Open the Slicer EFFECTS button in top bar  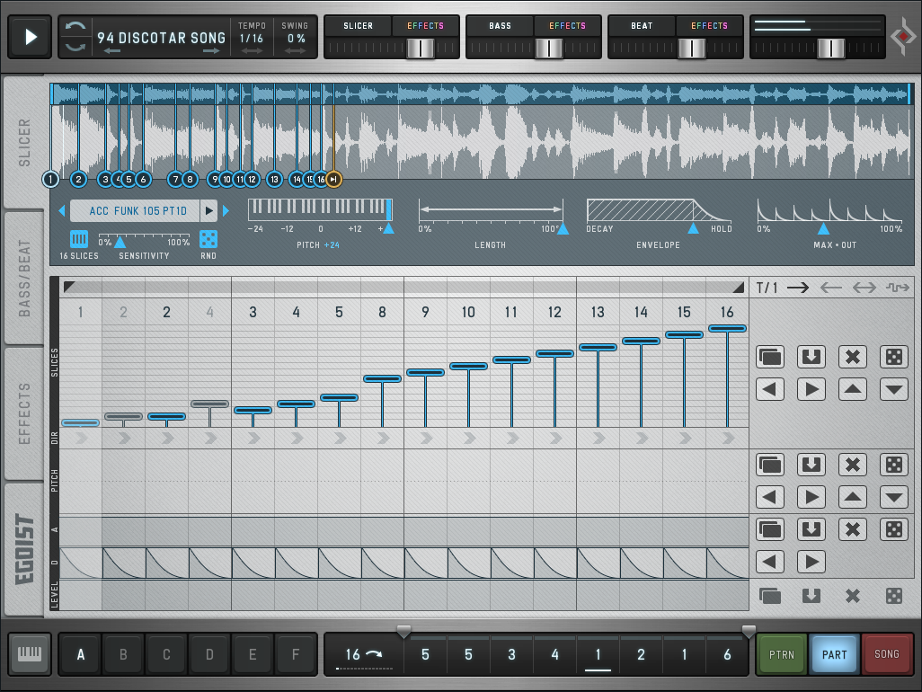coord(425,26)
